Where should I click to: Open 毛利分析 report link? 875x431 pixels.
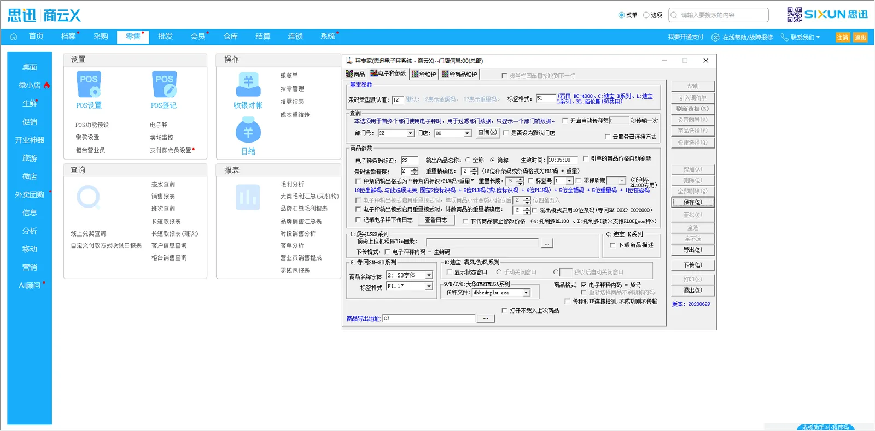[x=292, y=185]
